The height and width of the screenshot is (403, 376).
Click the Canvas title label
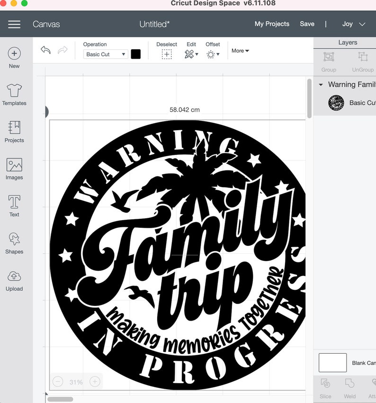(x=46, y=24)
